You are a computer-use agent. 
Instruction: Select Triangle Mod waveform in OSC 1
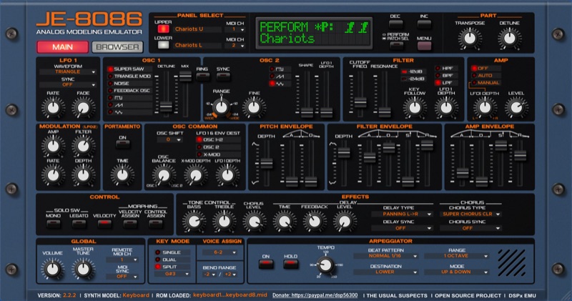click(129, 77)
